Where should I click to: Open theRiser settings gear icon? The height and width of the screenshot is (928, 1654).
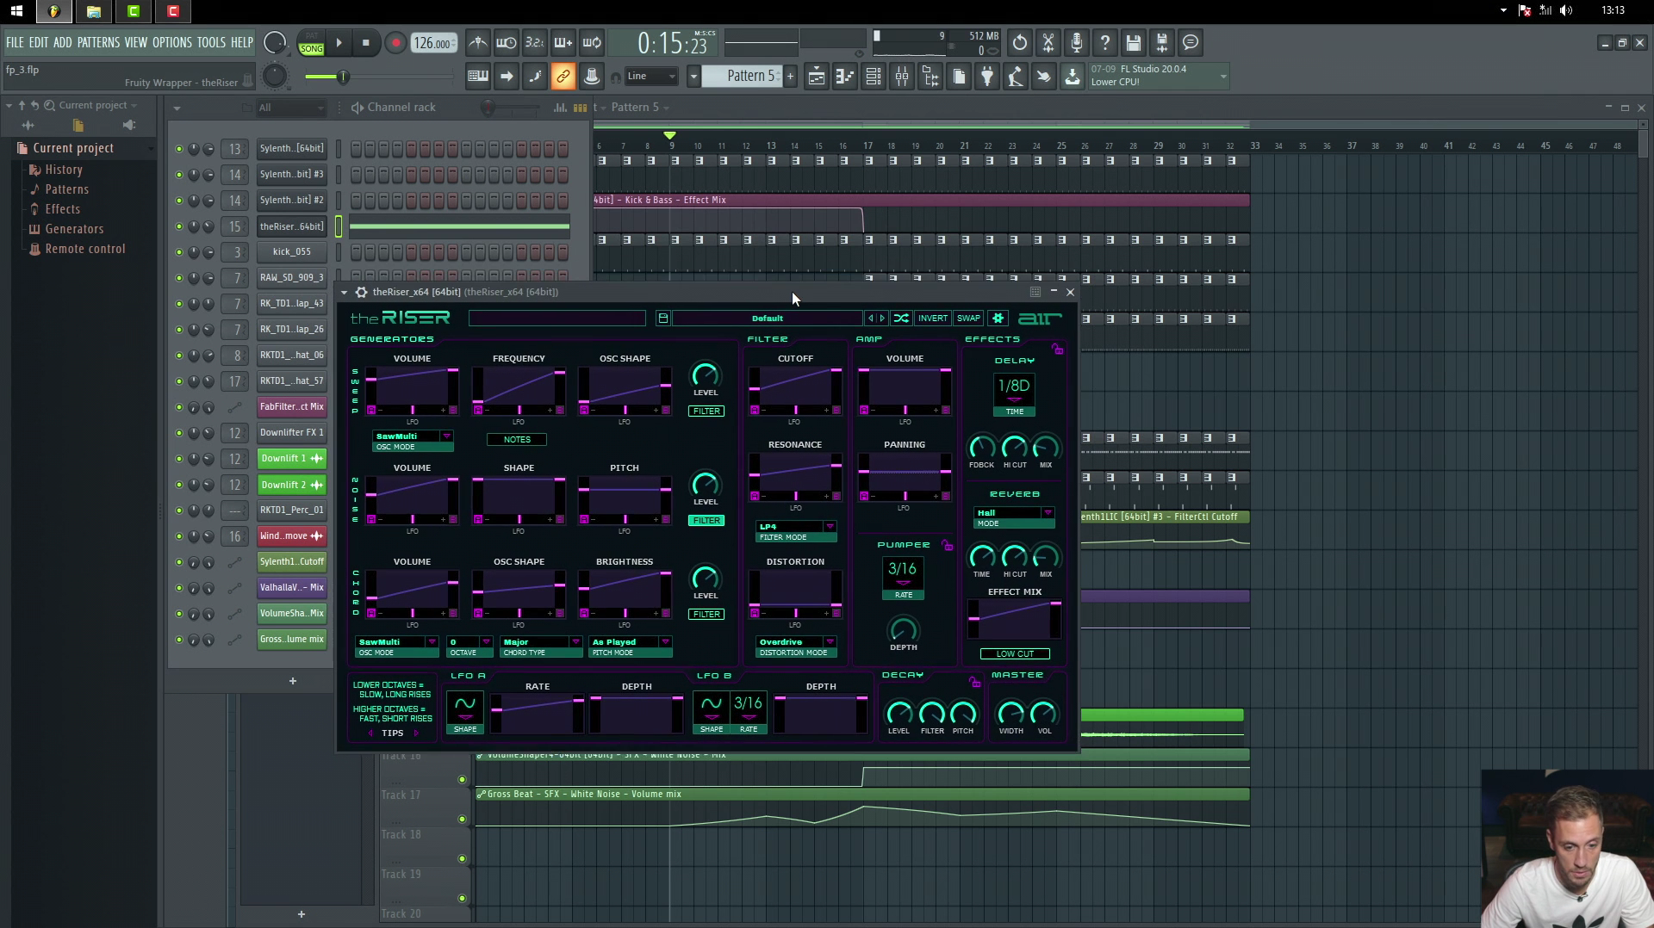tap(998, 319)
